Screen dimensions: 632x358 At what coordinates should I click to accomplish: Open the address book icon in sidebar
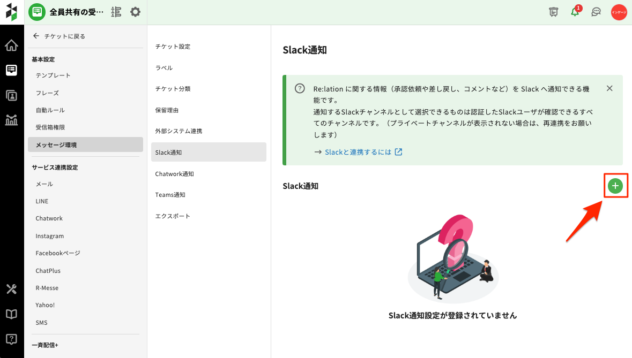(11, 95)
